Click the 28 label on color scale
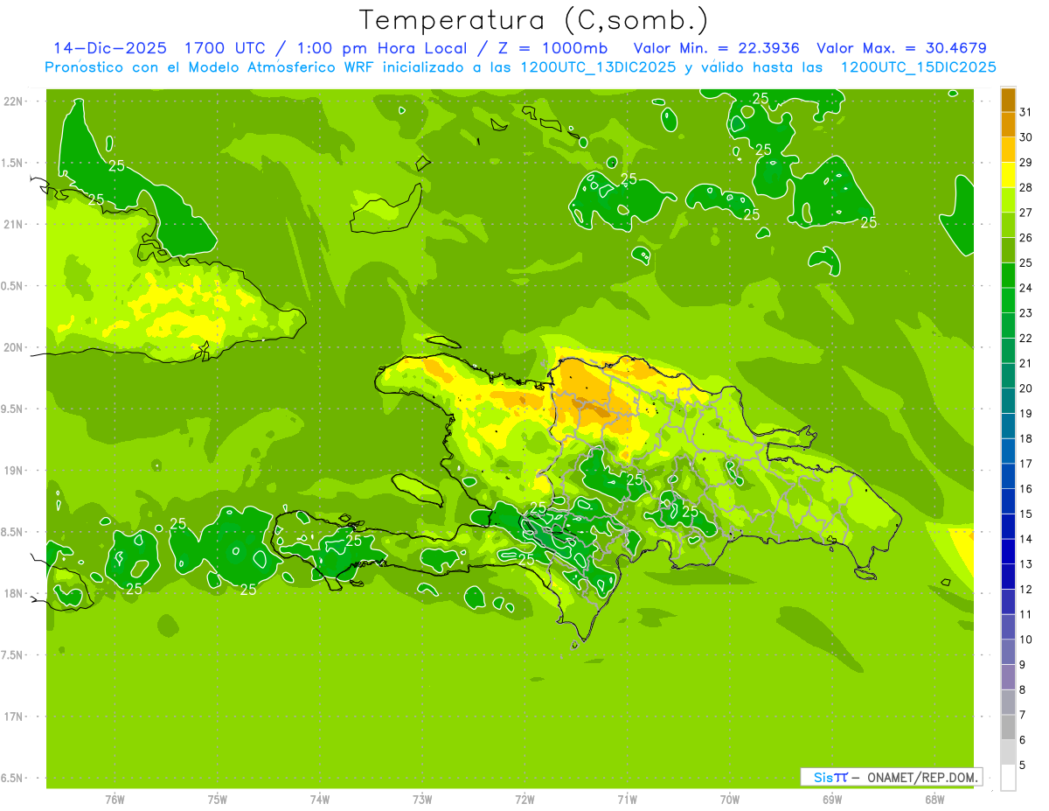Viewport: 1049px width, 811px height. (x=1026, y=187)
